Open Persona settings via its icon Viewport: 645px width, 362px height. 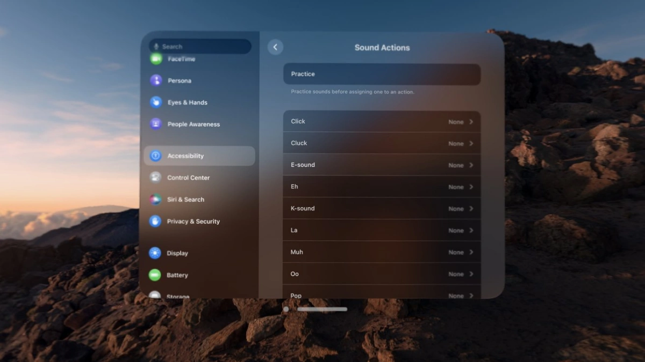[155, 80]
